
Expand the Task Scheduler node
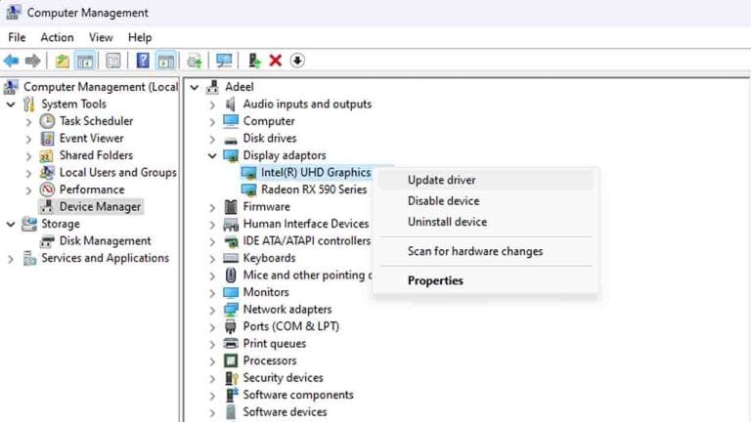click(28, 122)
